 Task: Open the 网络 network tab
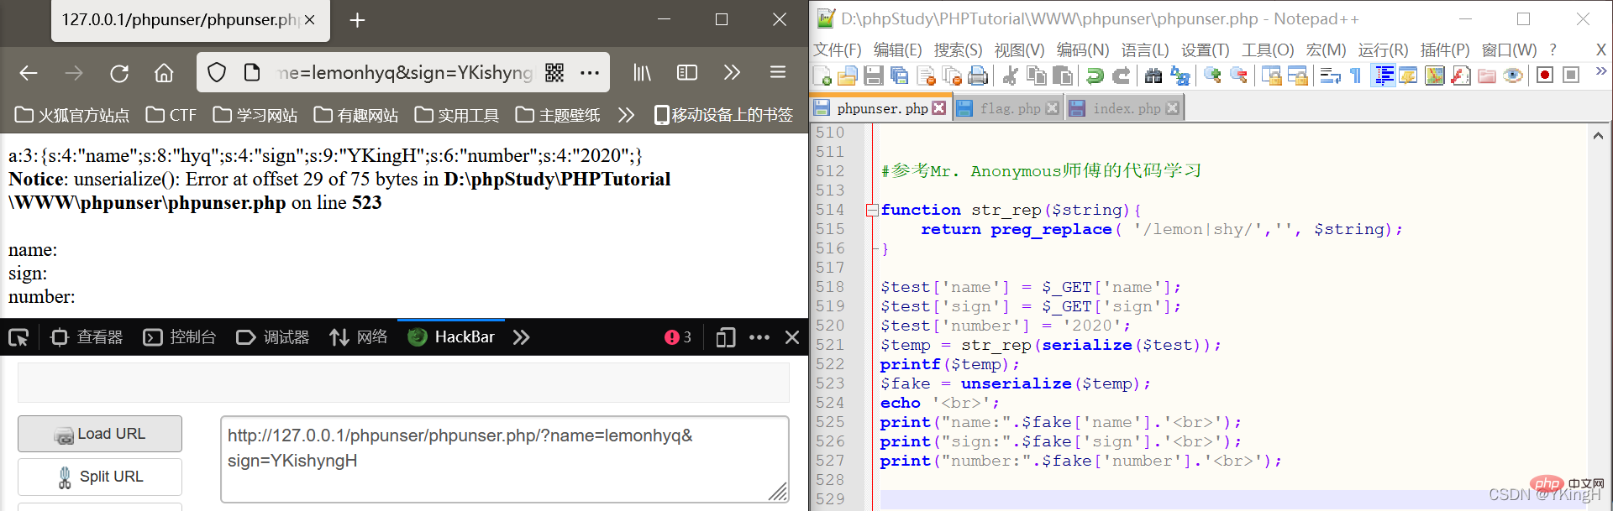359,337
